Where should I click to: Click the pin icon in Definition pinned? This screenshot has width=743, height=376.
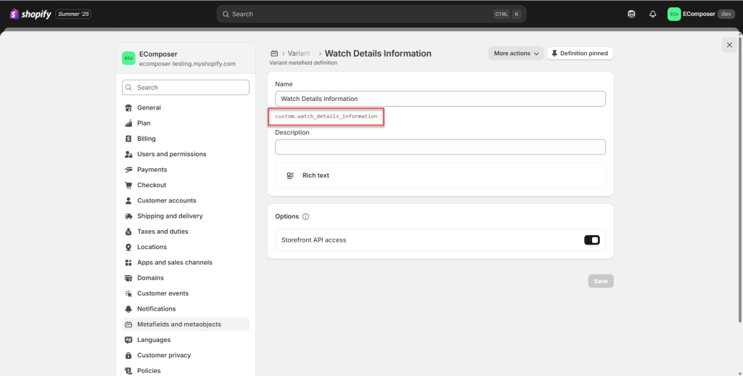554,54
